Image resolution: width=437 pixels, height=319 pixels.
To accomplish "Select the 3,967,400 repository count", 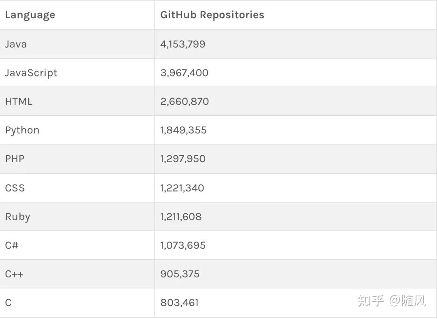I will 184,73.
